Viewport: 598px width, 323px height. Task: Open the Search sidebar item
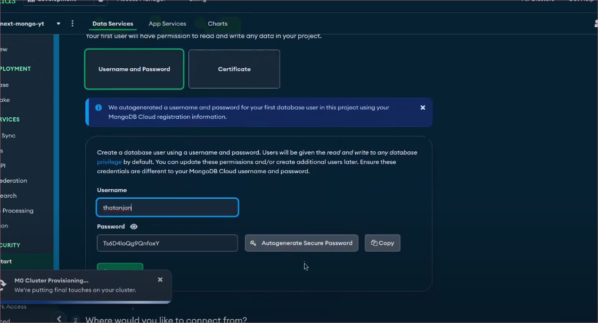[9, 196]
